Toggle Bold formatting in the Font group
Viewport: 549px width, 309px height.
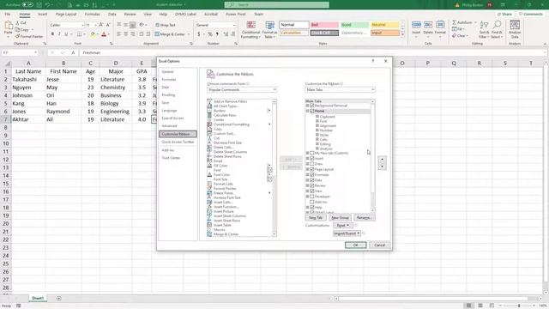coord(52,34)
